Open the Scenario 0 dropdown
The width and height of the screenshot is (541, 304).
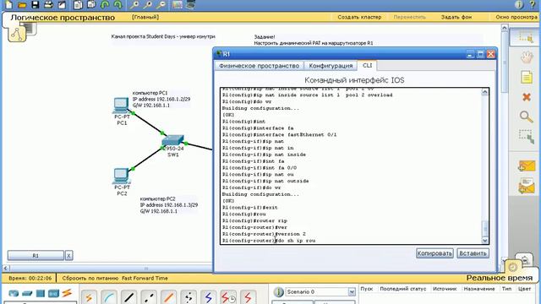352,292
